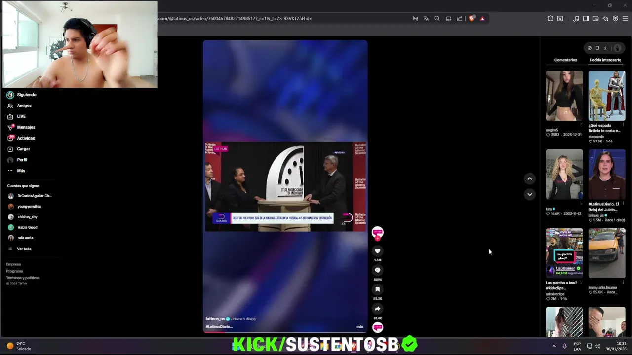This screenshot has height=355, width=632.
Task: Click the zoom magnifier icon in address bar
Action: point(437,18)
